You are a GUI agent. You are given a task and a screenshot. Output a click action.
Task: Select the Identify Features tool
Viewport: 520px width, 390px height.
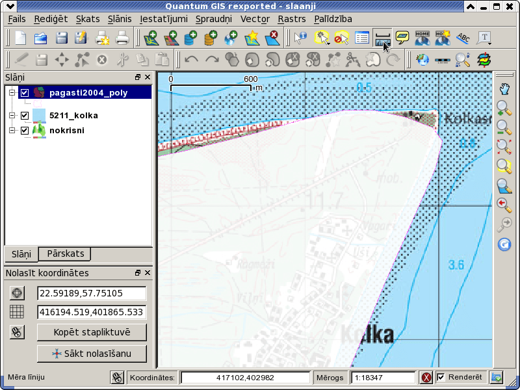coord(300,38)
